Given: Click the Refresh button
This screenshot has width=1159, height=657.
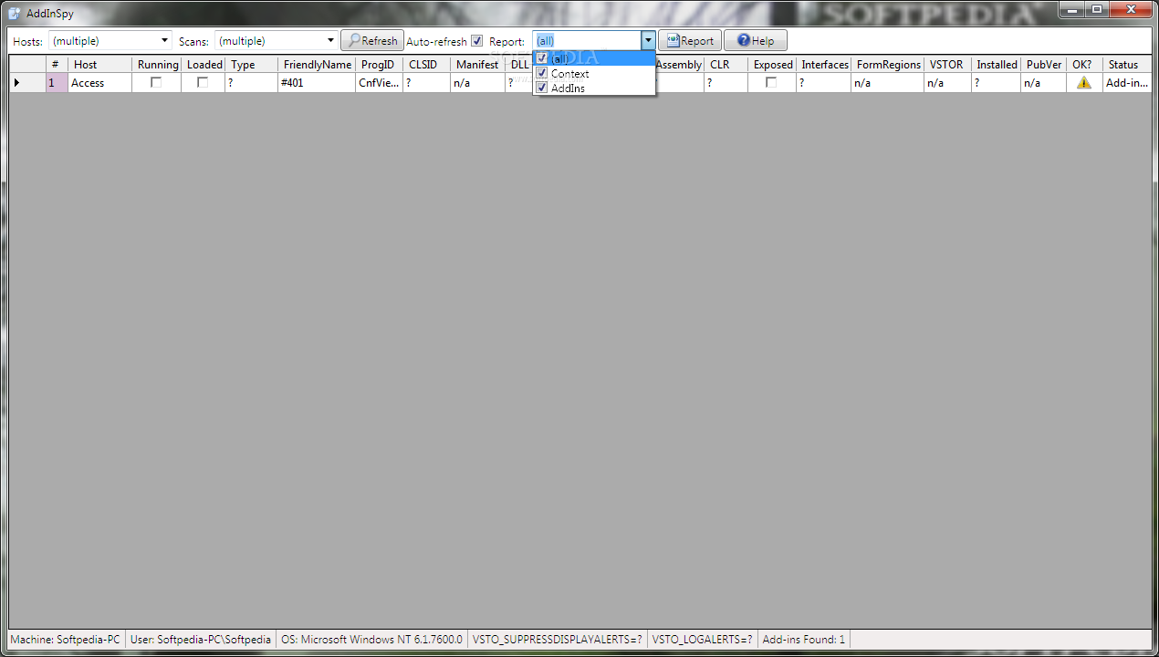Looking at the screenshot, I should pos(372,41).
